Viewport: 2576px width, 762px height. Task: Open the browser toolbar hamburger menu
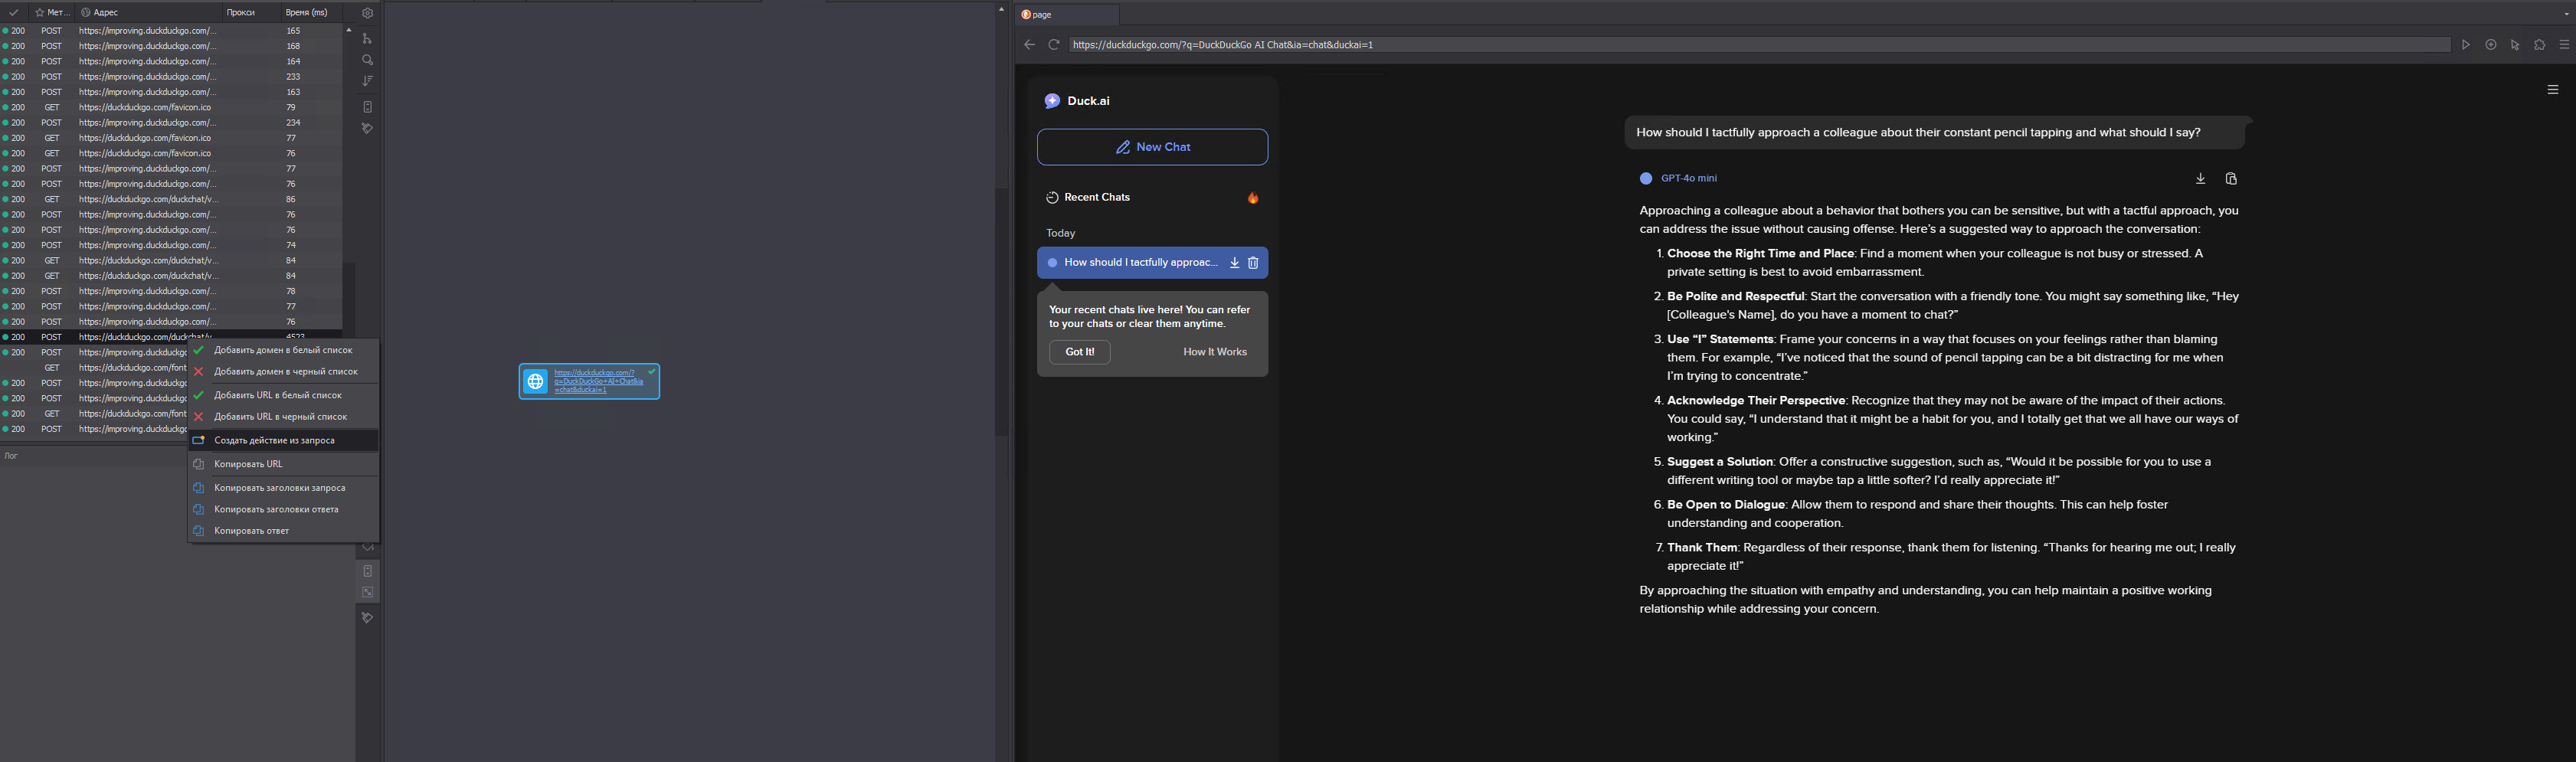point(2564,45)
